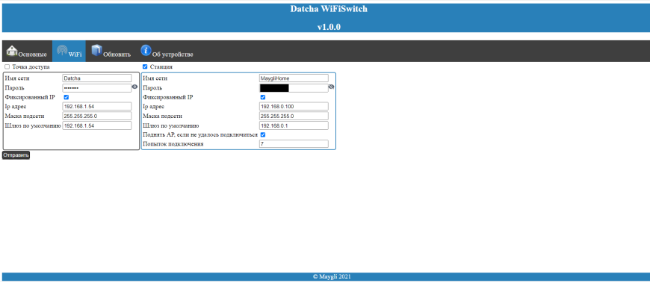The image size is (650, 283).
Task: Open the Об устройстве tab
Action: (167, 51)
